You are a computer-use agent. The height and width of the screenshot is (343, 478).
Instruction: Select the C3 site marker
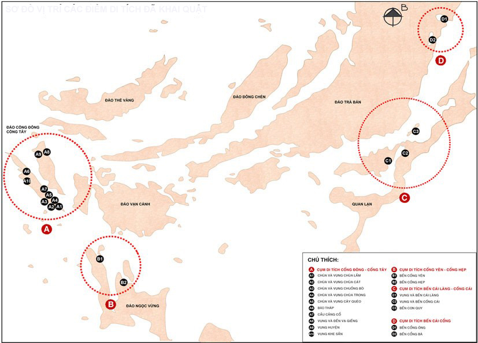[x=416, y=131]
